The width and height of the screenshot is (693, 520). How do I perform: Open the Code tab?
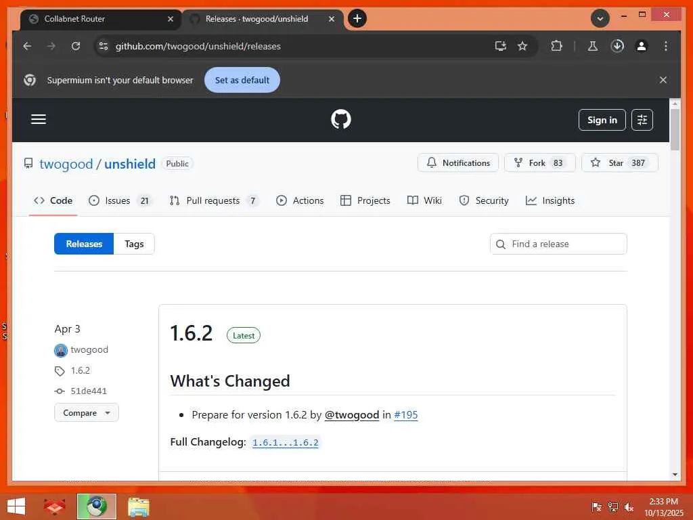[x=53, y=200]
